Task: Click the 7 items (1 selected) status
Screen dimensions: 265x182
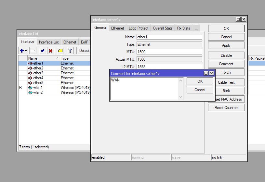Action: 34,147
